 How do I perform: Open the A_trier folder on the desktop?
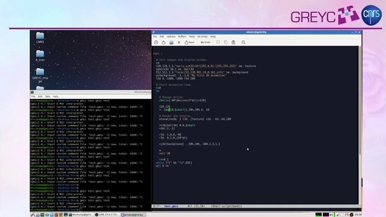click(x=40, y=55)
